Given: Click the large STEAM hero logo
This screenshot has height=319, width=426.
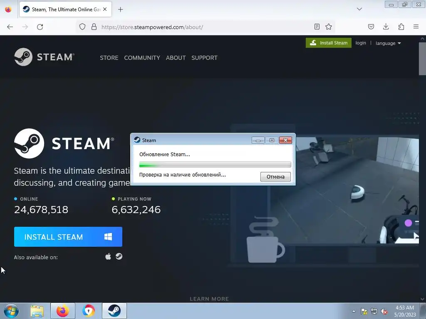Looking at the screenshot, I should tap(64, 143).
